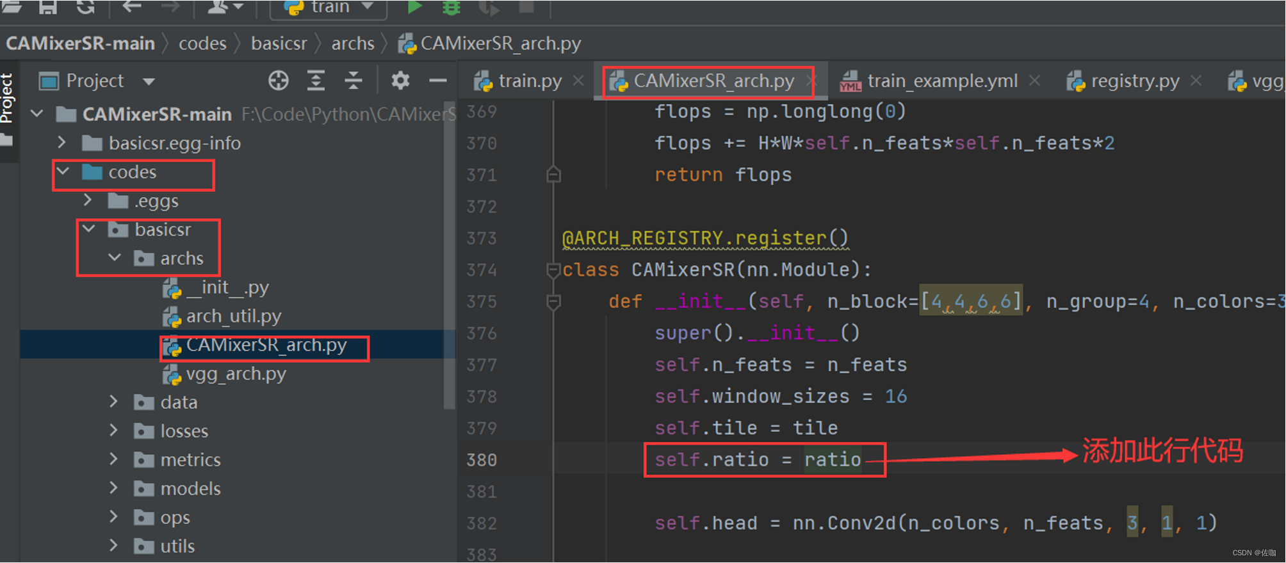
Task: Toggle fold marker for class CAMixerSR
Action: click(x=554, y=270)
